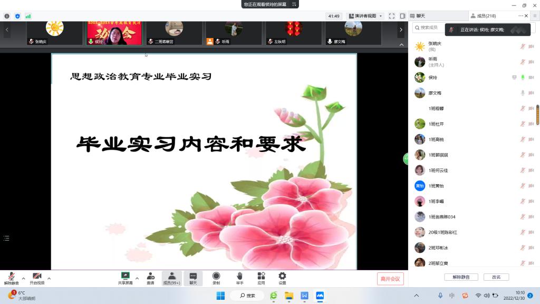Click the 改名 rename button

tap(496, 277)
